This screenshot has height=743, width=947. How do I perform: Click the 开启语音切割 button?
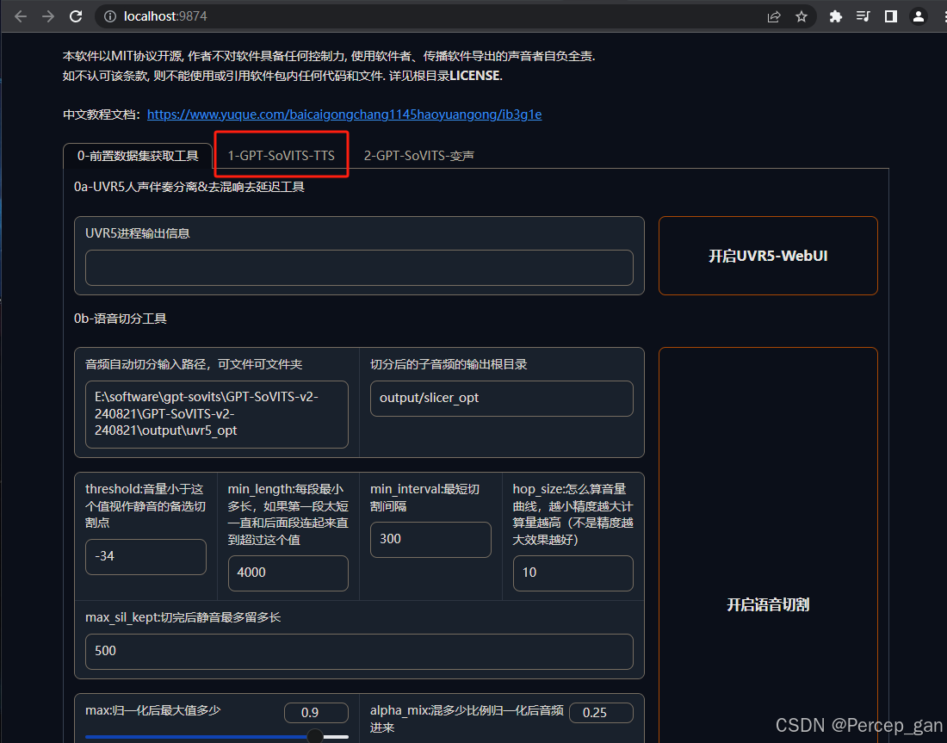(768, 604)
